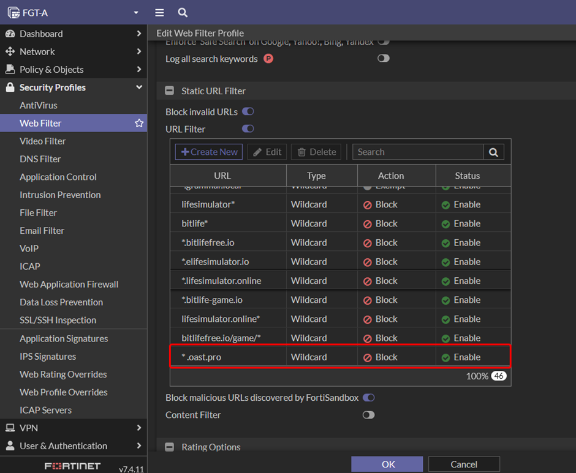The image size is (576, 473).
Task: Click block icon in lifesimulator* row
Action: point(367,205)
